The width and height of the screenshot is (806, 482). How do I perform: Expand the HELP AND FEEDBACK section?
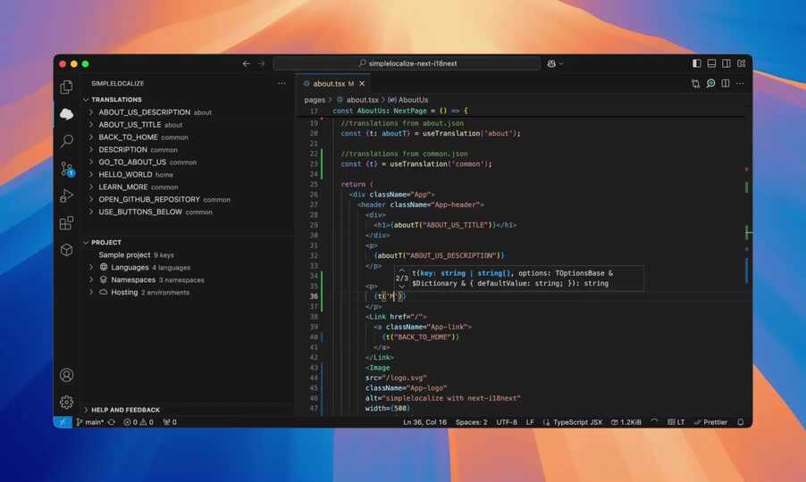coord(86,410)
